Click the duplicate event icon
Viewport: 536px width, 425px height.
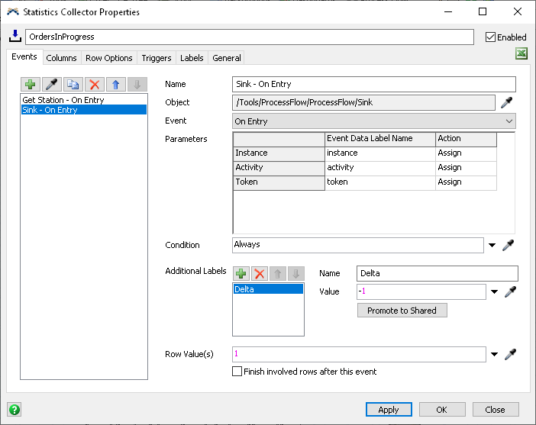pos(73,85)
